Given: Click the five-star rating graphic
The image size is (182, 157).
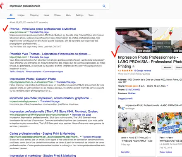Looking at the screenshot, I should [127, 71].
